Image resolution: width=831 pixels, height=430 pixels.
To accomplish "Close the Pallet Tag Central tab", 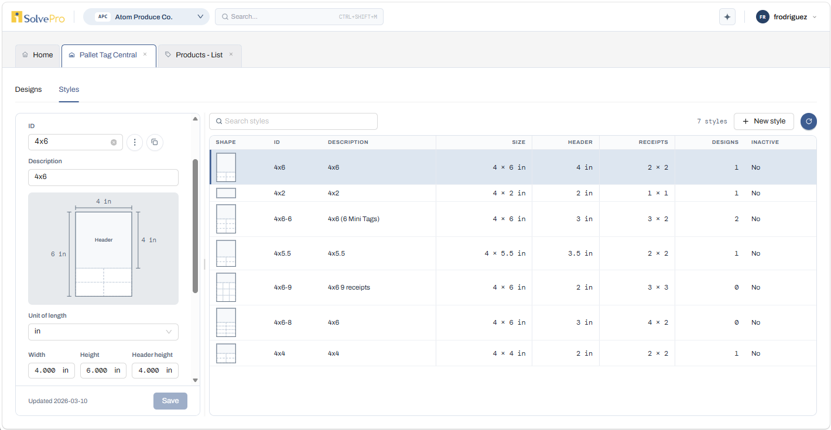I will click(x=145, y=54).
